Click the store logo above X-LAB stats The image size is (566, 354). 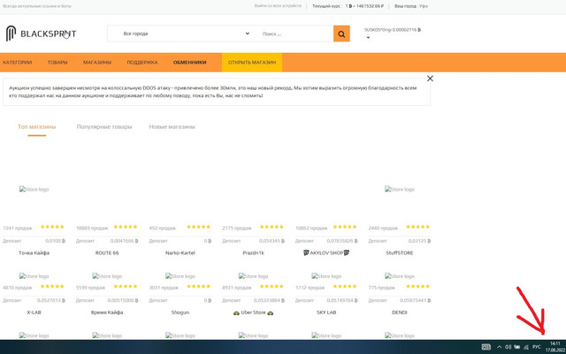[34, 276]
